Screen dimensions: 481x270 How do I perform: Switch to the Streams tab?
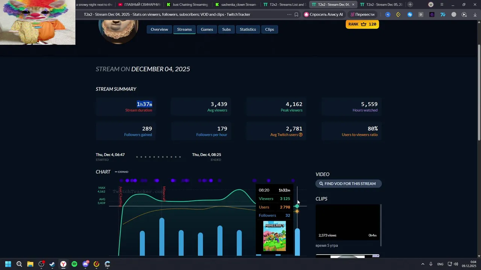coord(184,29)
